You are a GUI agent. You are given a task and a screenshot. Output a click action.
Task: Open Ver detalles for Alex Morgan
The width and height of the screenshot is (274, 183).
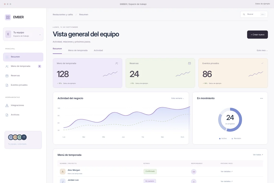pyautogui.click(x=227, y=172)
